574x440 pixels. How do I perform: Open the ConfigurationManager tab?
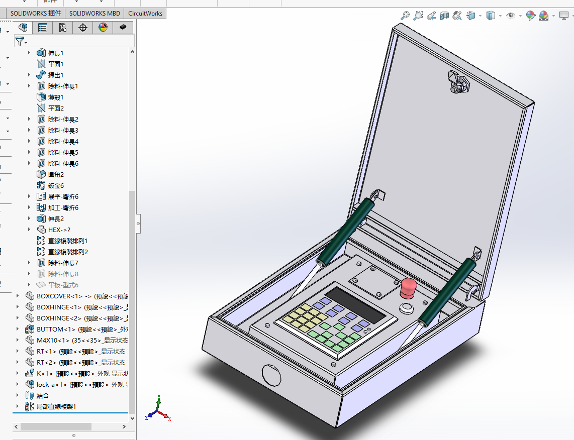63,28
